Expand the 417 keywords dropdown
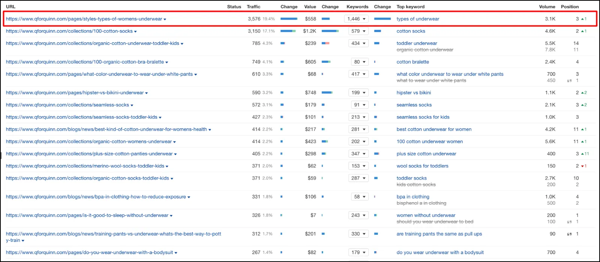Image resolution: width=600 pixels, height=262 pixels. coord(358,74)
